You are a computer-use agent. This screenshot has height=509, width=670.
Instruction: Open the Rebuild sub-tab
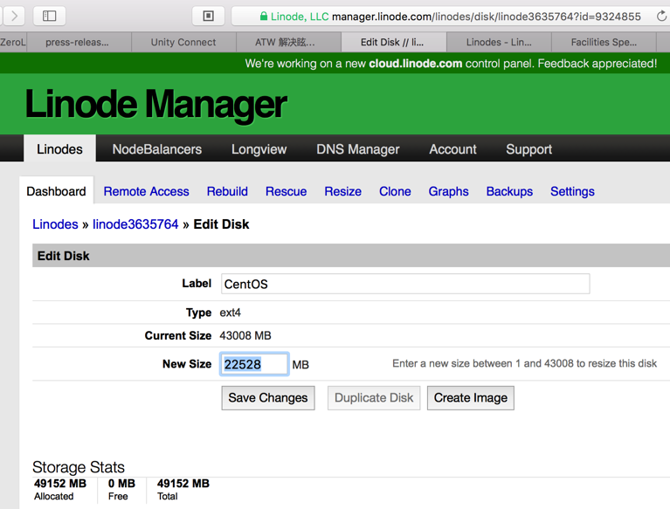[x=227, y=191]
